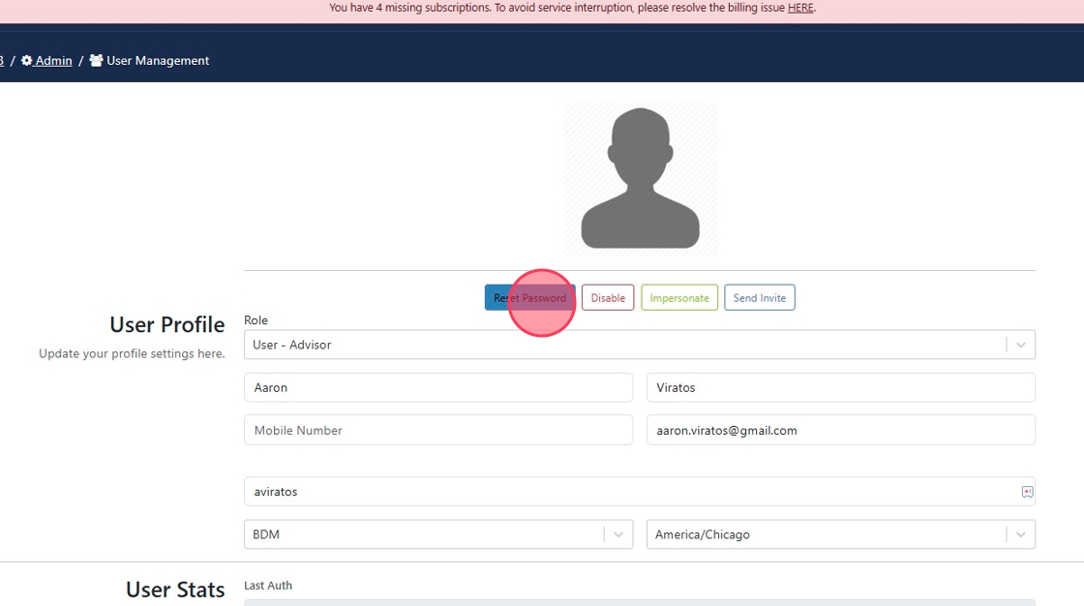This screenshot has width=1084, height=606.
Task: Click the User Management people icon
Action: click(96, 60)
